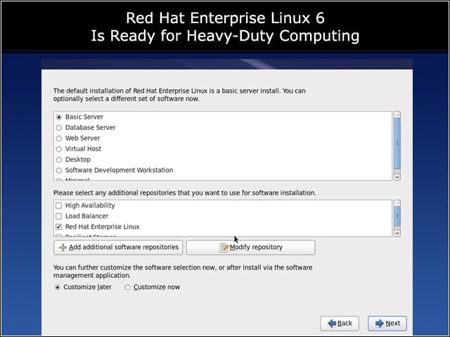Choose the Customize now option
This screenshot has height=337, width=450.
[x=127, y=287]
